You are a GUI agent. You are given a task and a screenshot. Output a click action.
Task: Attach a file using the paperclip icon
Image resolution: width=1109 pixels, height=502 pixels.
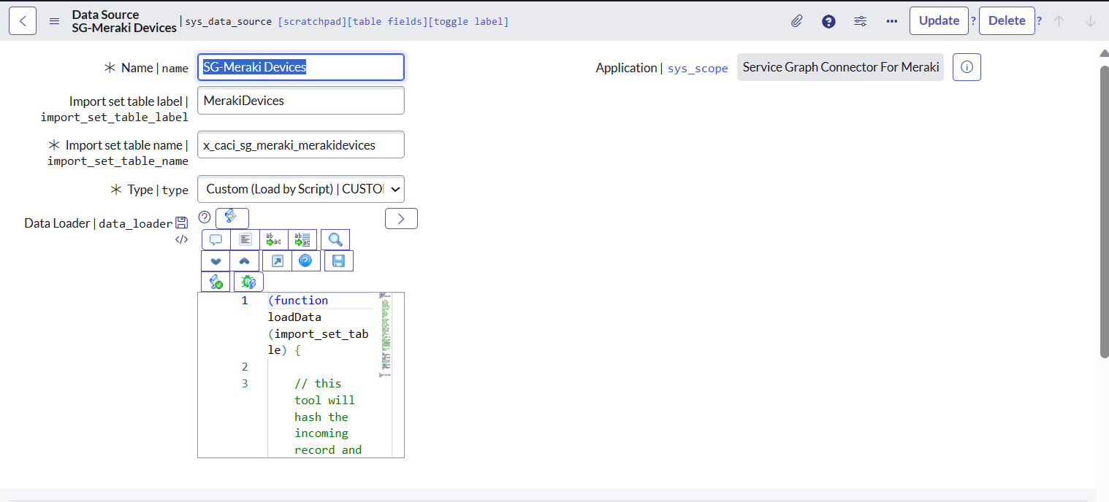tap(796, 21)
